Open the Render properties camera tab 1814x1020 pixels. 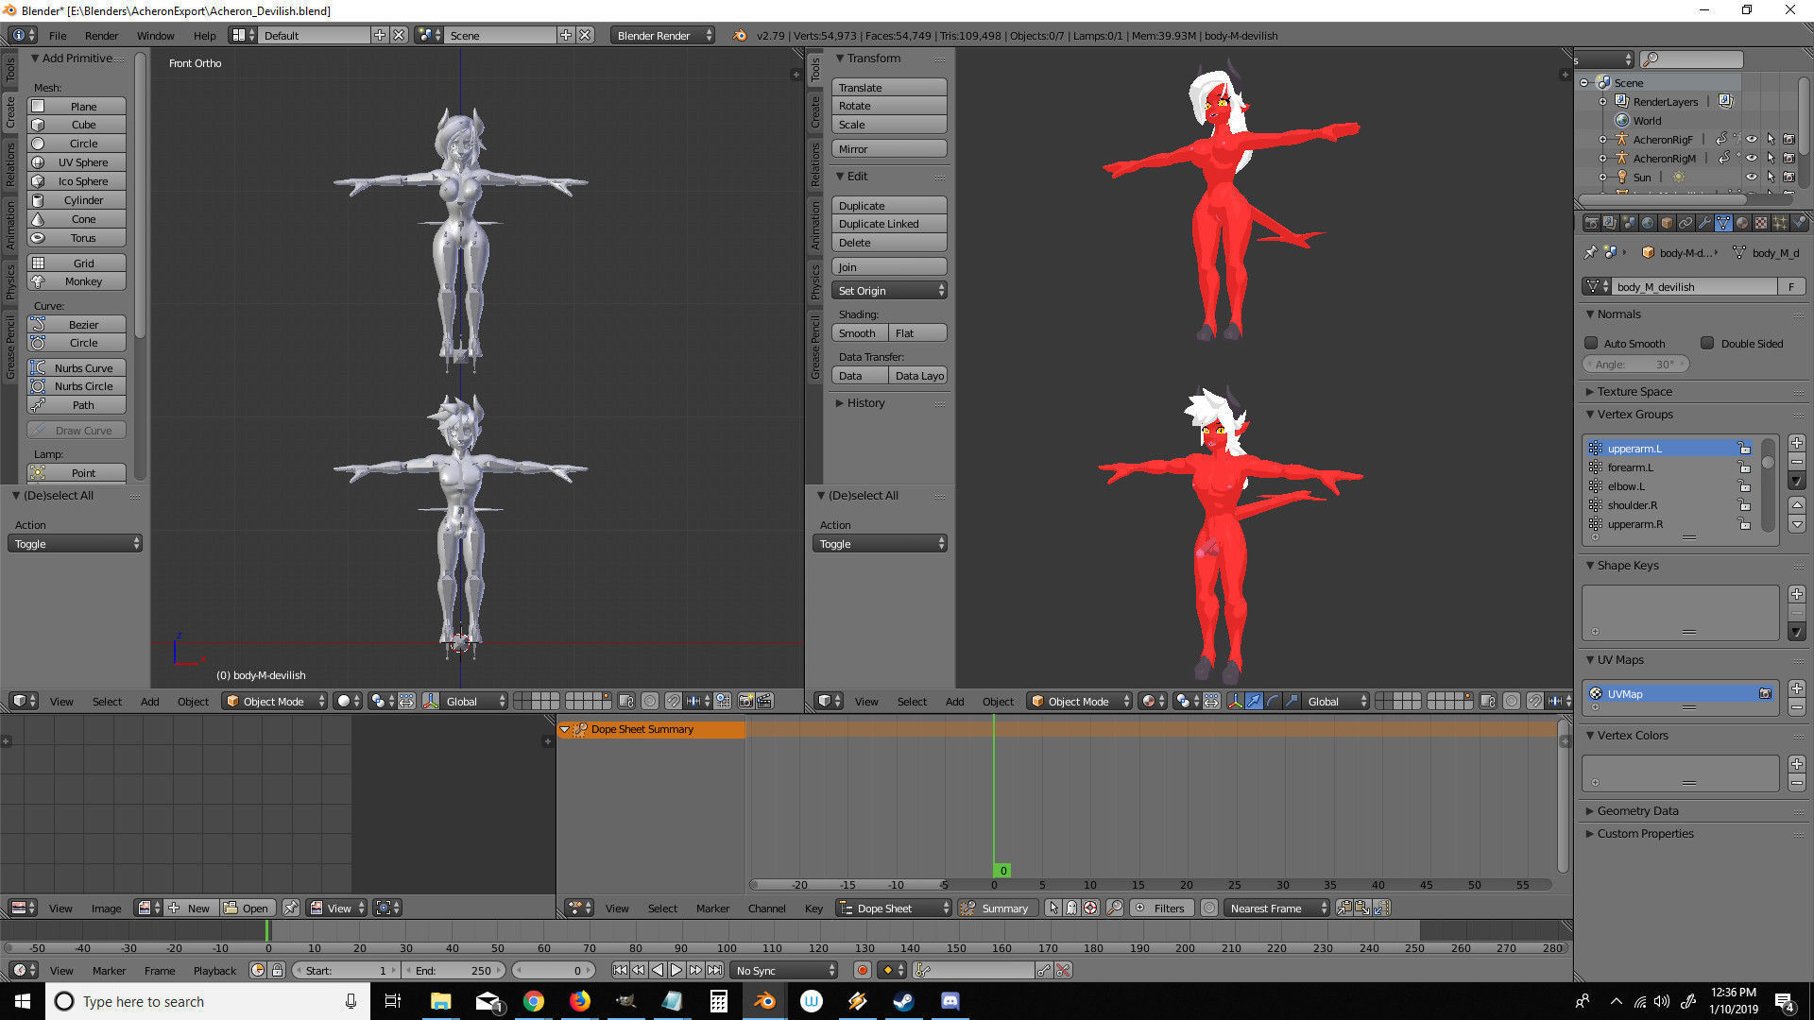pyautogui.click(x=1592, y=223)
